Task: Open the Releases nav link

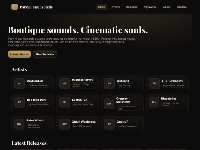Action: pyautogui.click(x=131, y=7)
